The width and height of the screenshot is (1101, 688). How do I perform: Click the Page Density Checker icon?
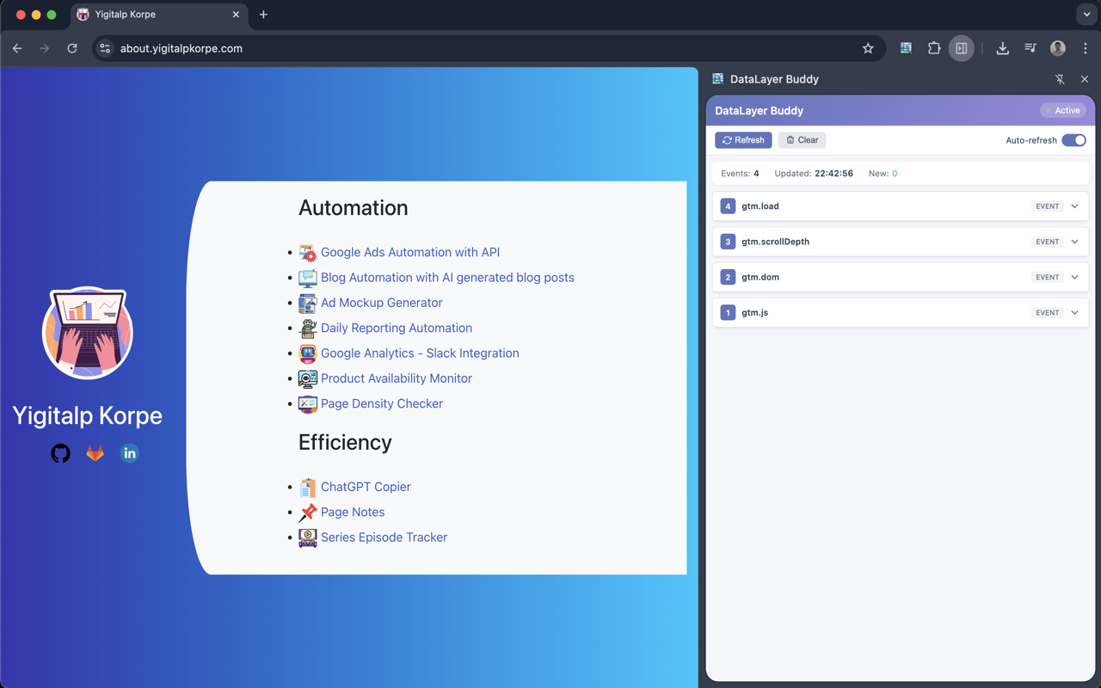307,403
